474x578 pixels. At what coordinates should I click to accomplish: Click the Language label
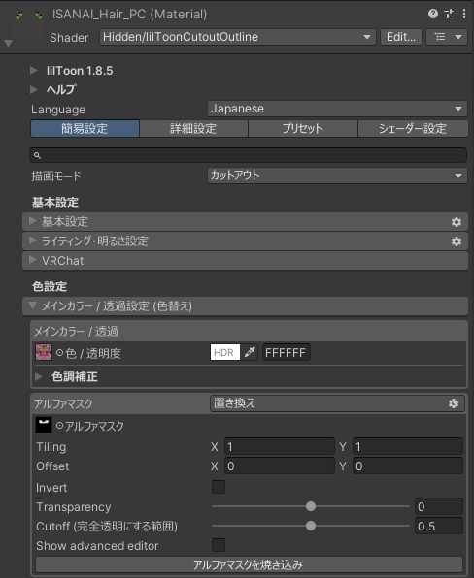(58, 110)
